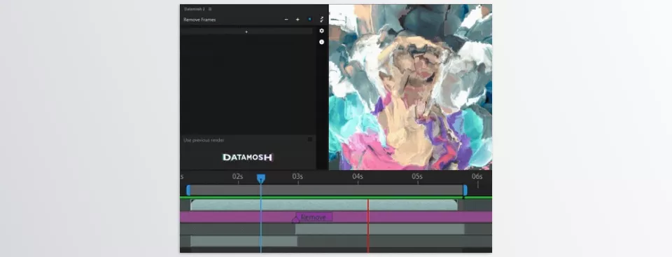
Task: Enable the Use previous render checkbox
Action: click(310, 139)
